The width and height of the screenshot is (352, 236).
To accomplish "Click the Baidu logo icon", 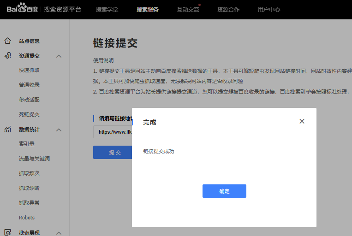I will [x=22, y=9].
